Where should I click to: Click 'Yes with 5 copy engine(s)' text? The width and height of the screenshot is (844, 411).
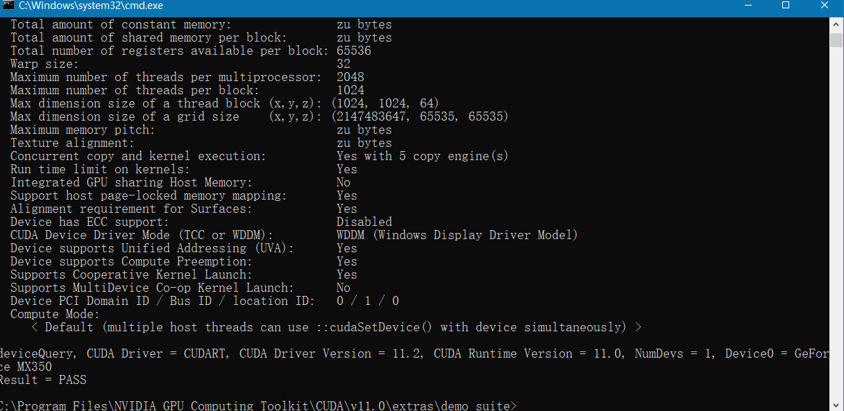click(x=422, y=156)
